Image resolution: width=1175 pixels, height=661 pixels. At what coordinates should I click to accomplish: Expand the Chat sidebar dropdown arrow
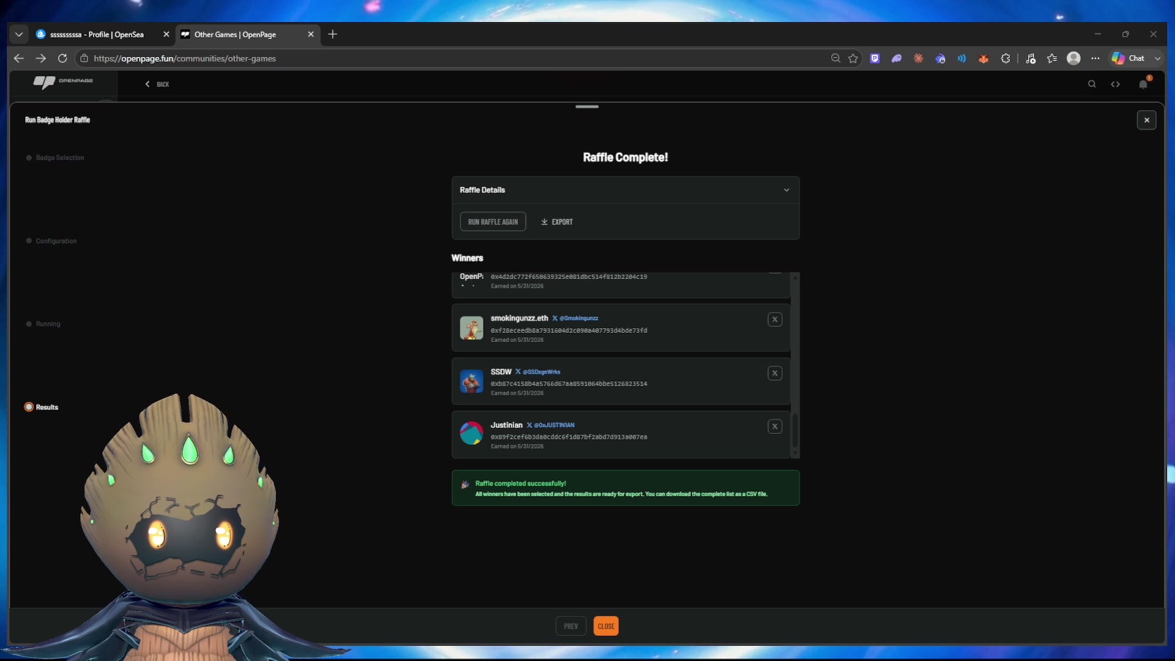click(x=1157, y=59)
